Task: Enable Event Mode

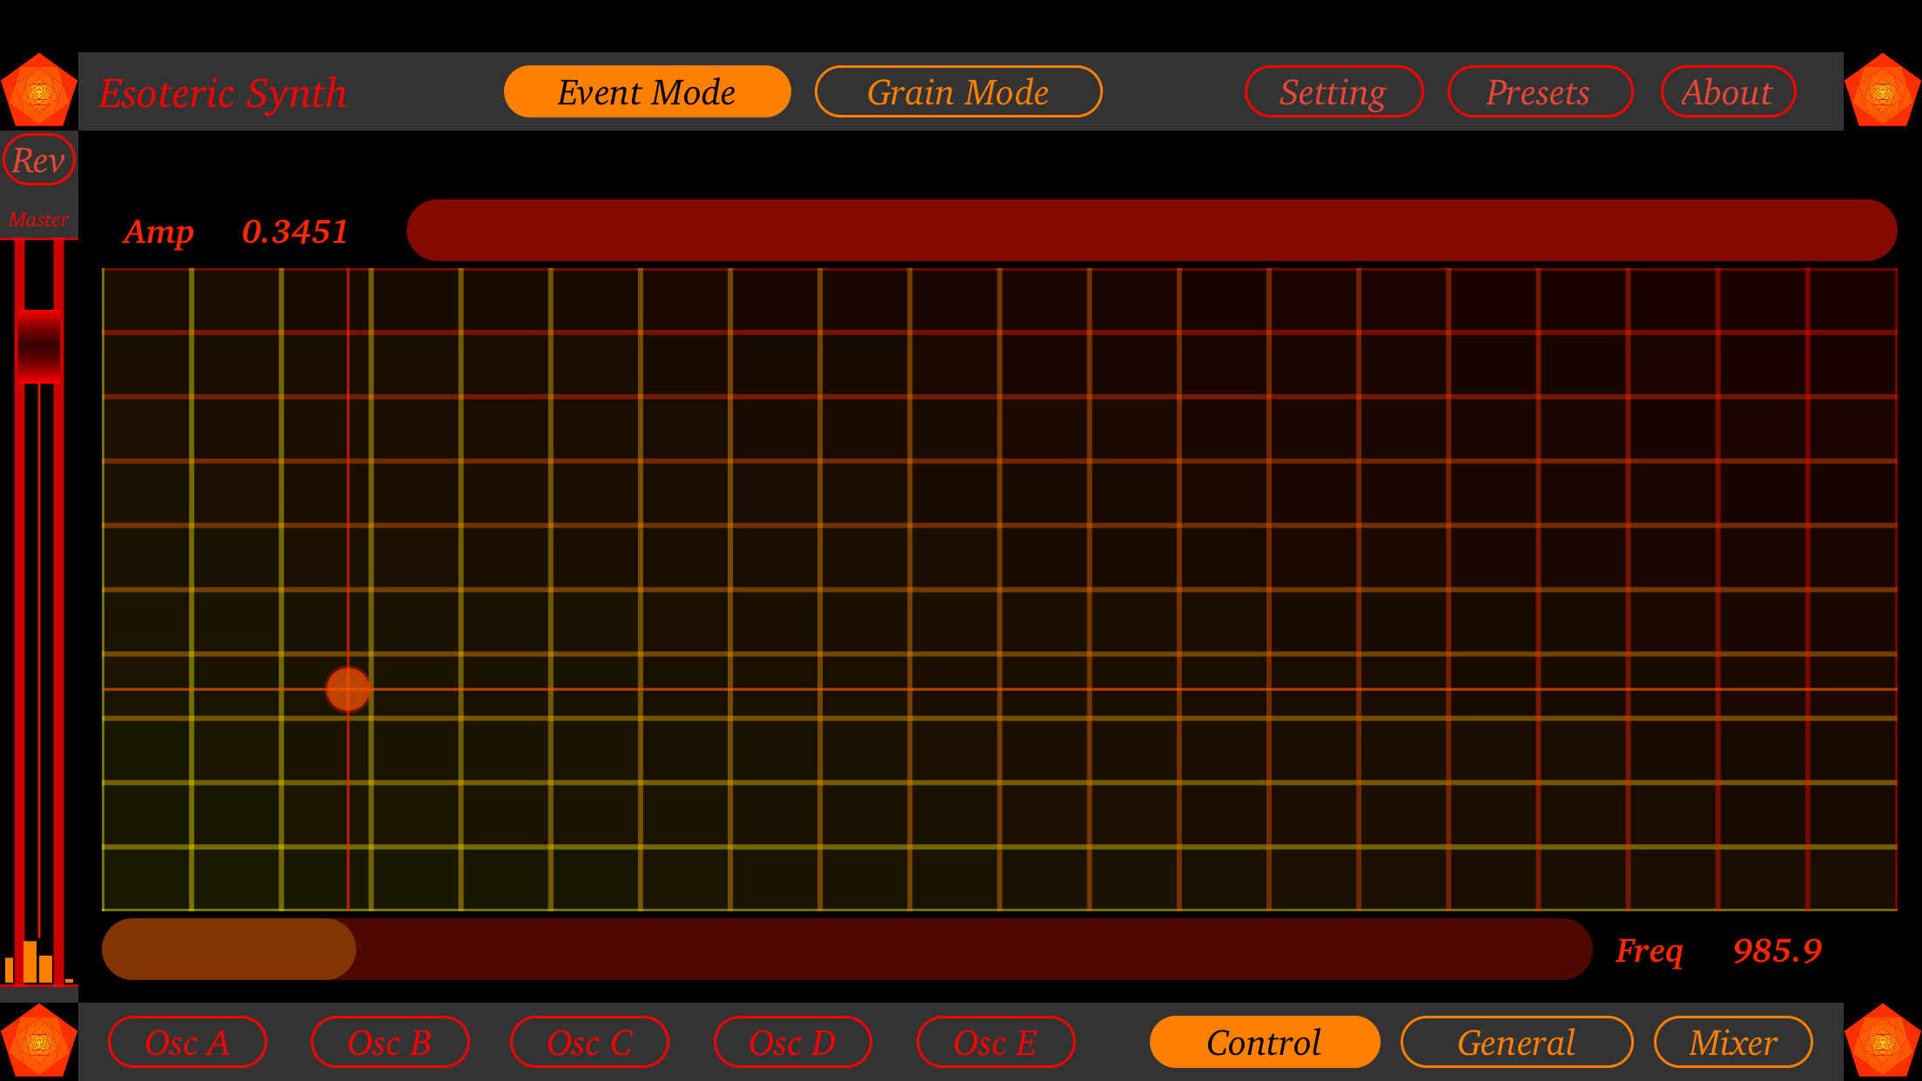Action: tap(646, 91)
